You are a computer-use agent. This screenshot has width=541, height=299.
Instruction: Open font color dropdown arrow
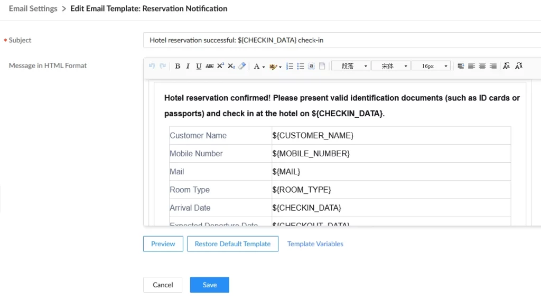[x=264, y=67]
